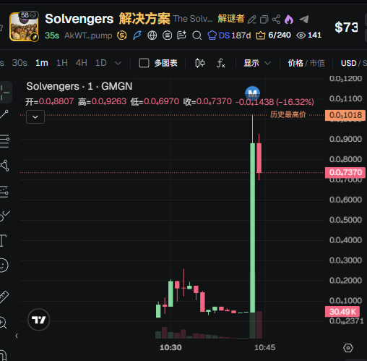This screenshot has width=367, height=361.
Task: Select the pattern nodes drawing tool
Action: [x=4, y=166]
